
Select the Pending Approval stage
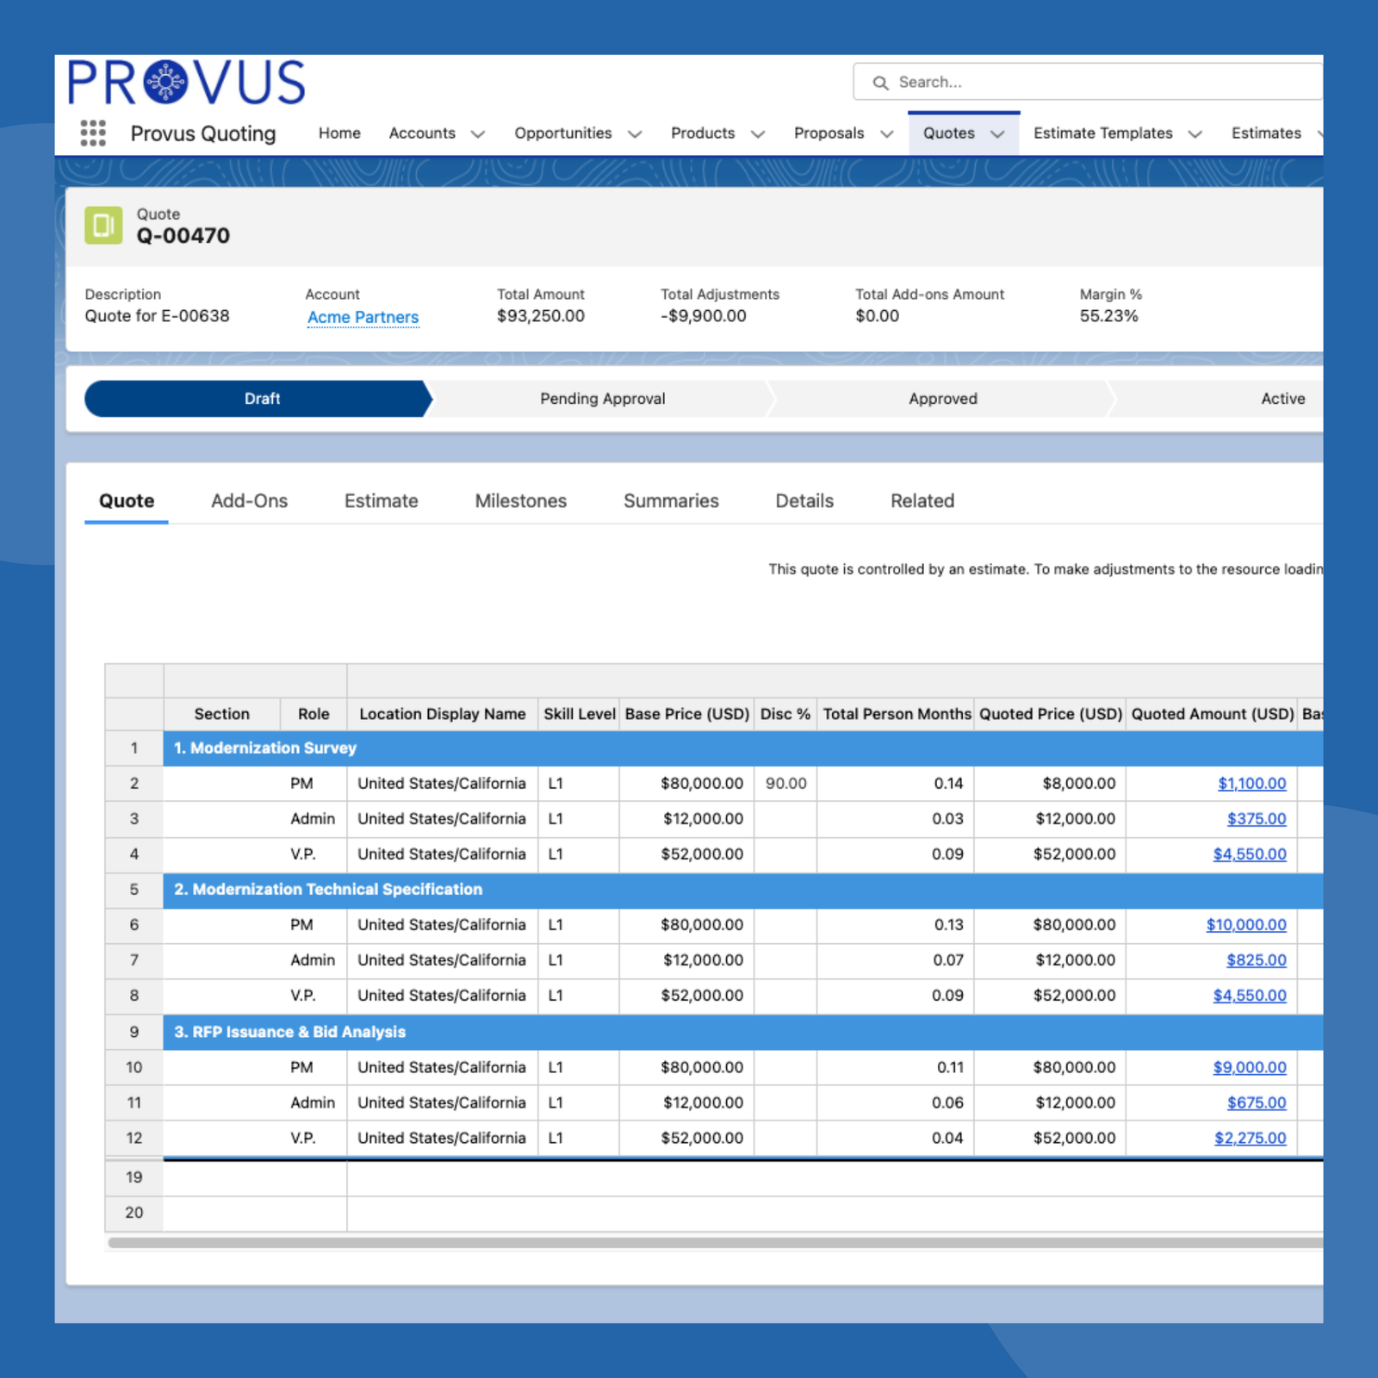click(602, 399)
